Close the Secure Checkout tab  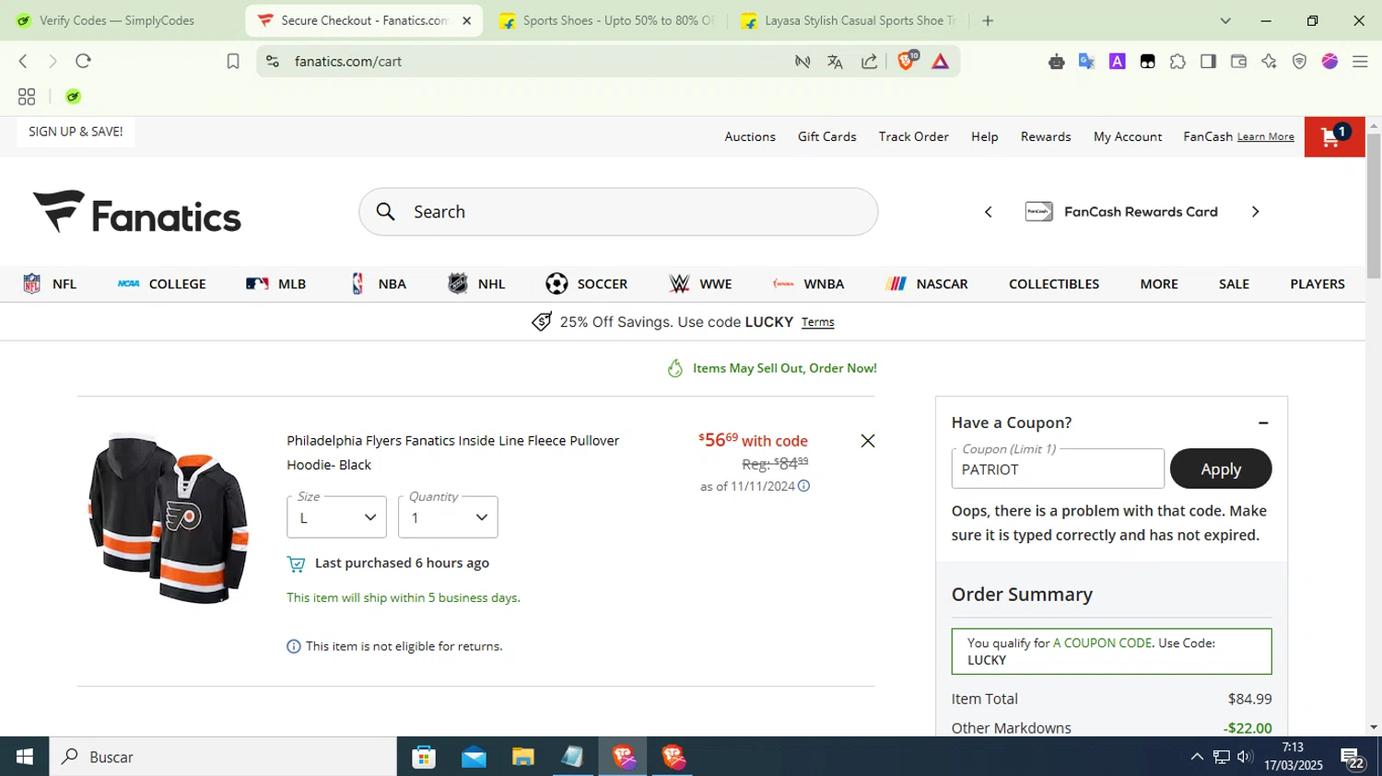(466, 20)
